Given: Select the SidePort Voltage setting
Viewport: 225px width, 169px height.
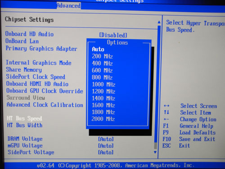Looking at the screenshot, I should point(31,152).
